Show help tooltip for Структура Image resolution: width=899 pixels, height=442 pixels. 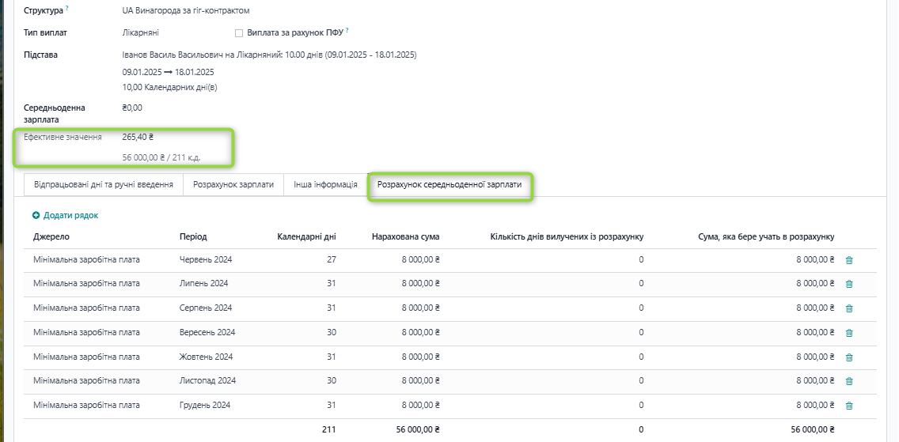[x=66, y=9]
